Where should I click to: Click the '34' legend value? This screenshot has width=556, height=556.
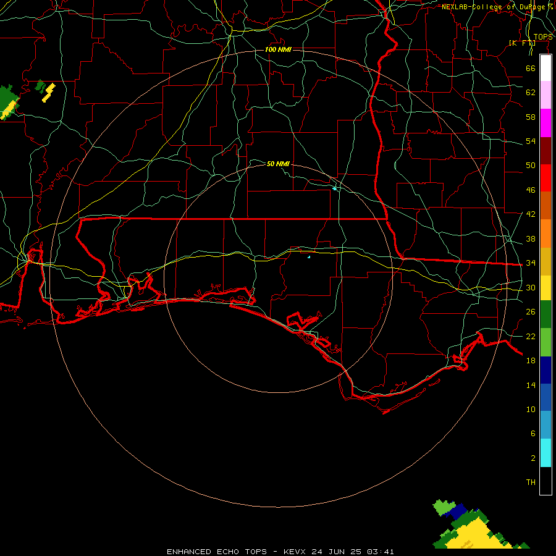[x=531, y=263]
